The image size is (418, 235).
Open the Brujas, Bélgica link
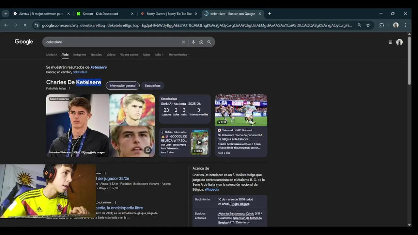pos(240,204)
